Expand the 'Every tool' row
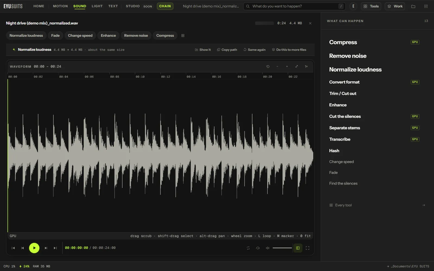This screenshot has height=271, width=434. pos(377,205)
